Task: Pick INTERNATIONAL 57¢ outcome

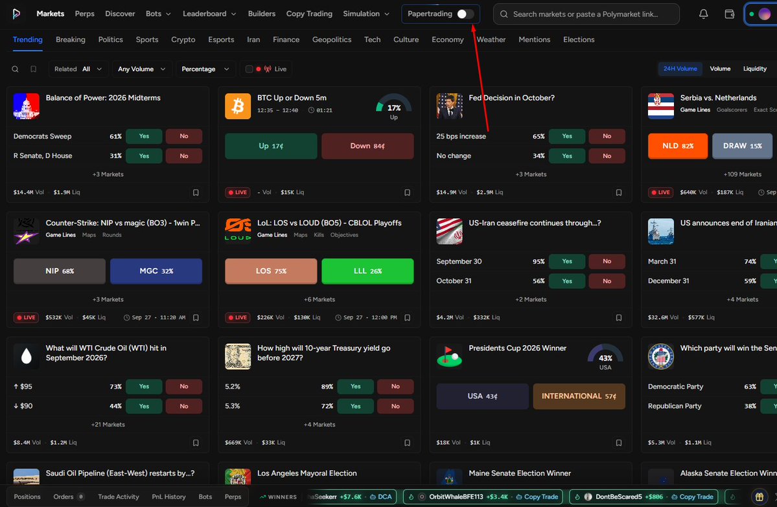Action: (579, 396)
